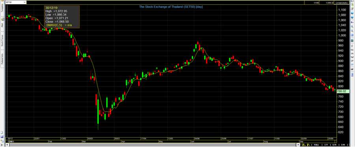This screenshot has height=147, width=355.
Task: Click the scrollbar right arrow under the chart
Action: coord(298,145)
